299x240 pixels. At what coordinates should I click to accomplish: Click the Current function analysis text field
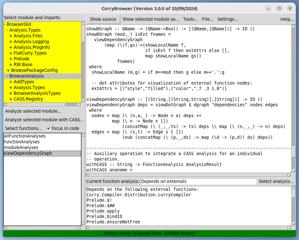click(198, 182)
